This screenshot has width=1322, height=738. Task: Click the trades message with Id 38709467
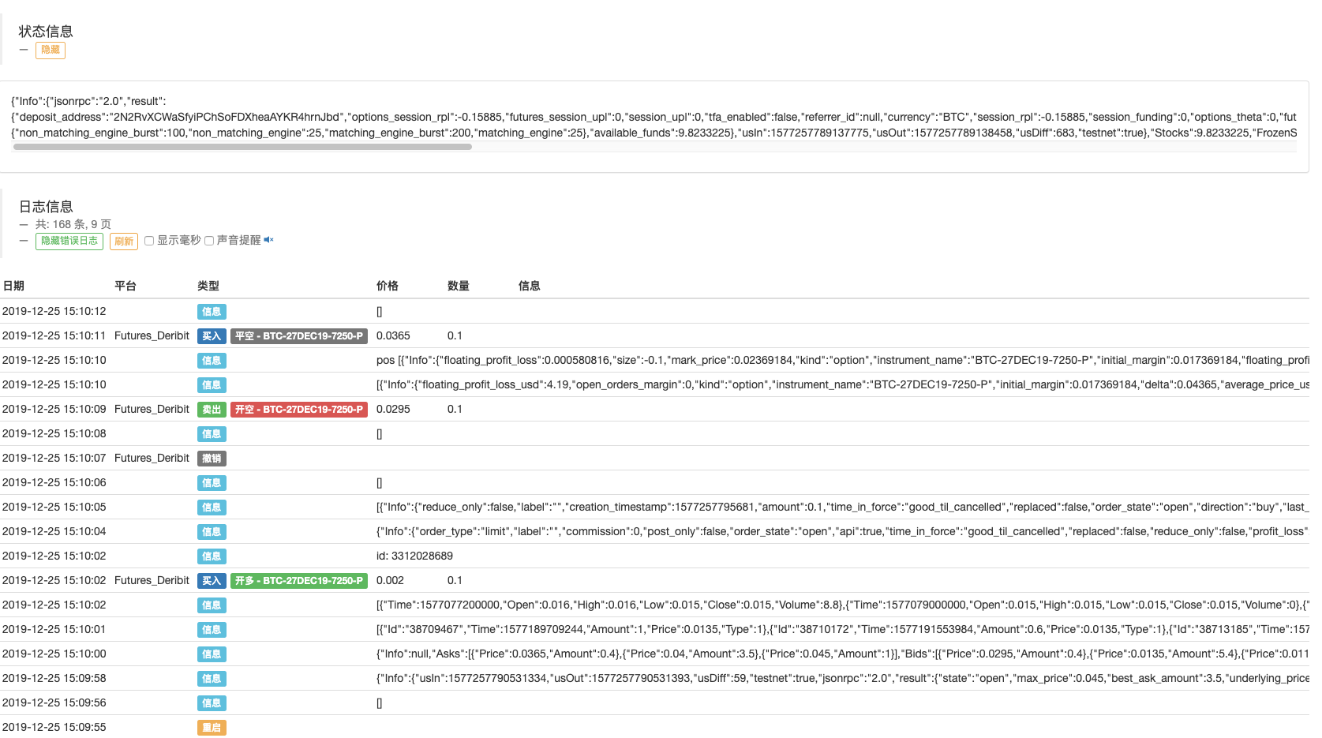[x=842, y=629]
